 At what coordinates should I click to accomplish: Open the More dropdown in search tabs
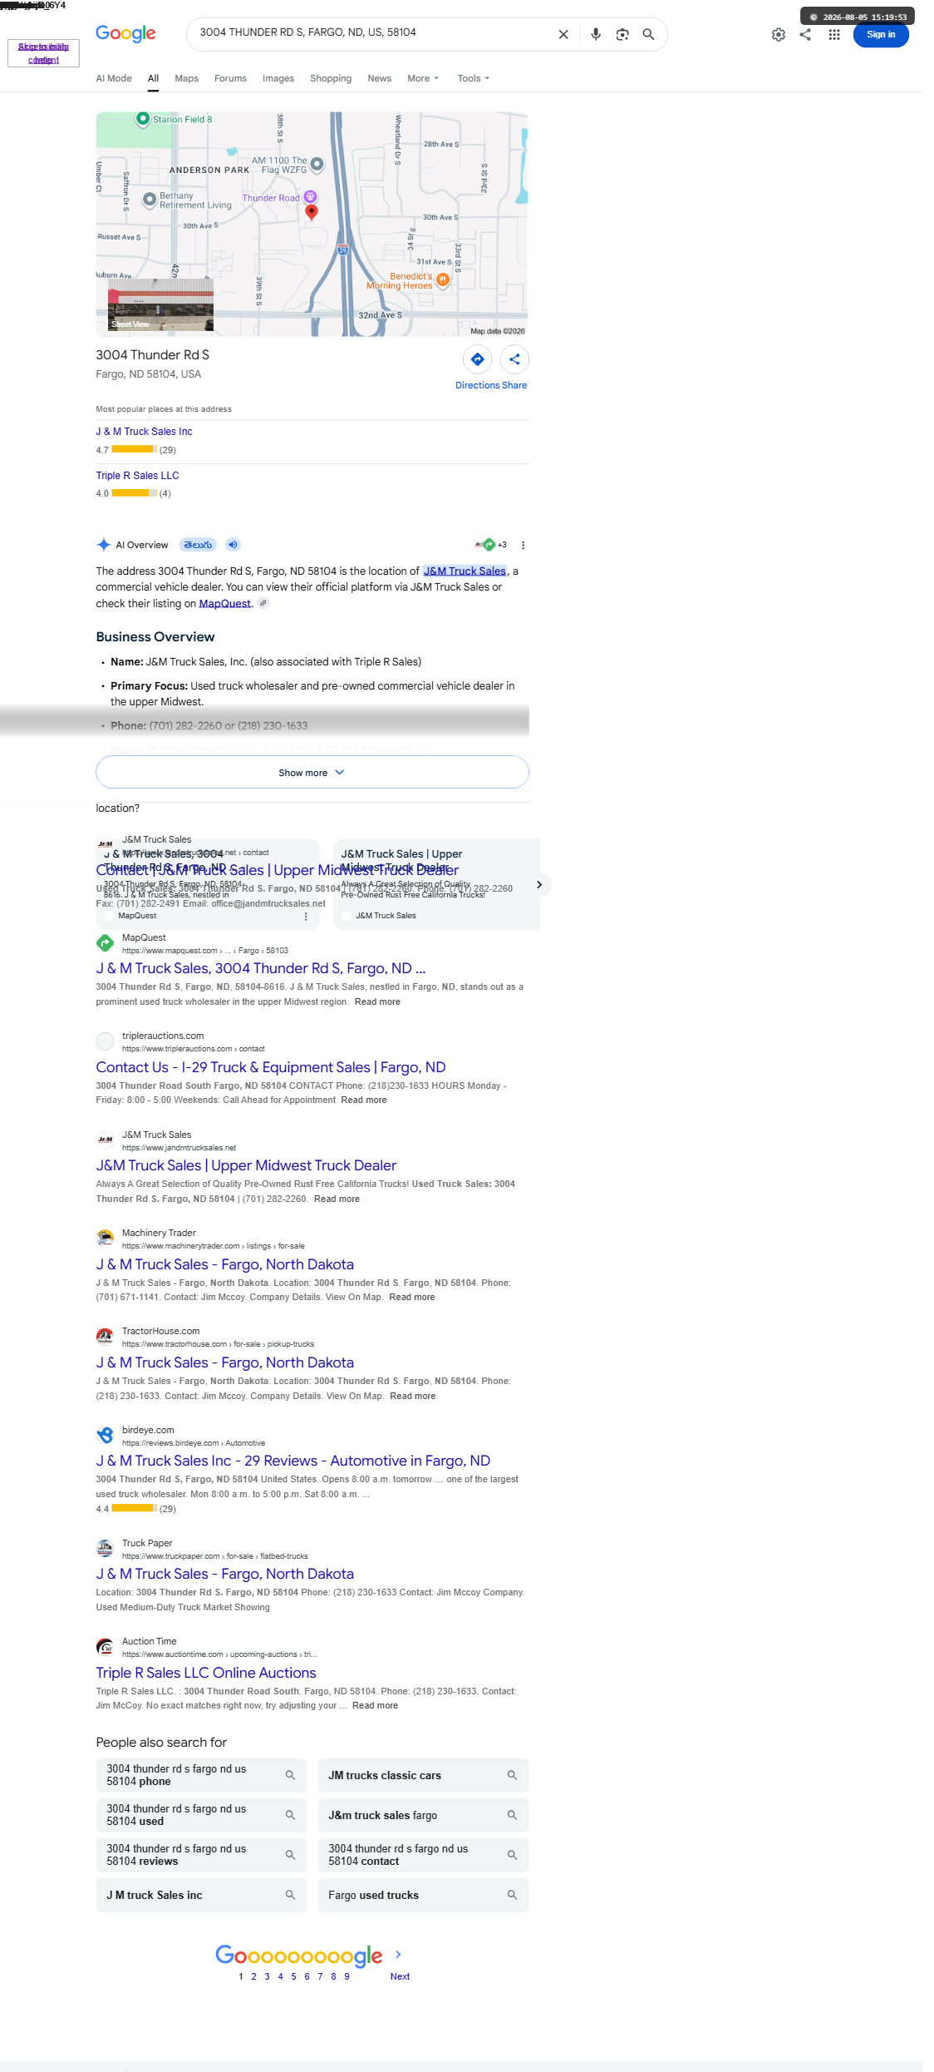[x=423, y=78]
